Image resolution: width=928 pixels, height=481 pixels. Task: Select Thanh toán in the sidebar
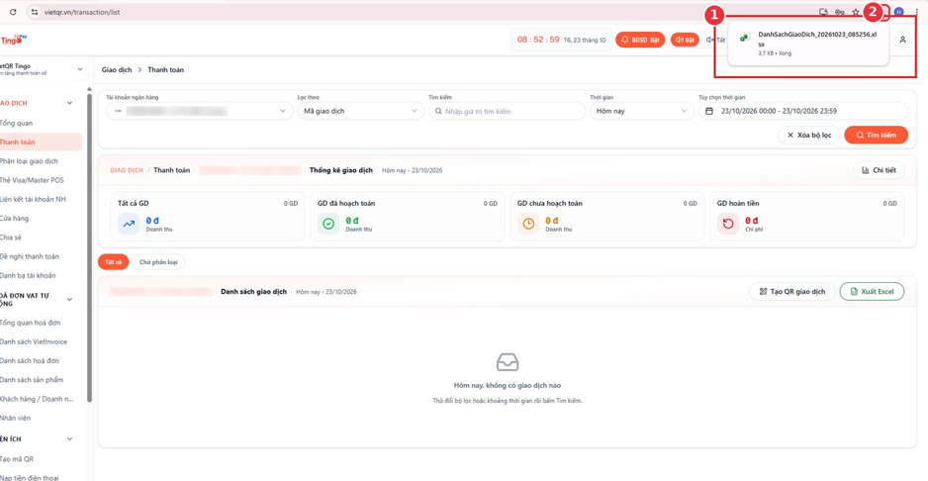point(39,143)
